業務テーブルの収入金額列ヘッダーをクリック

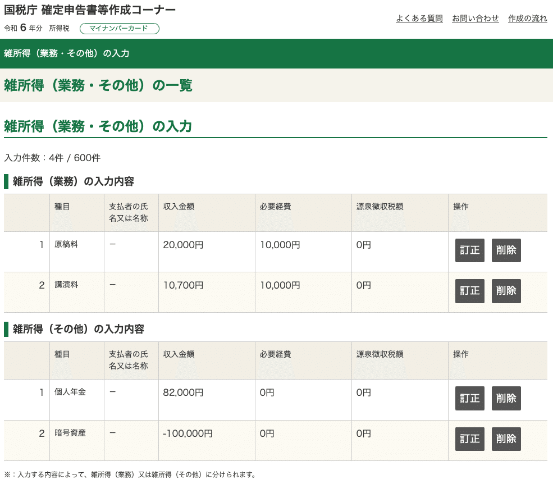179,206
